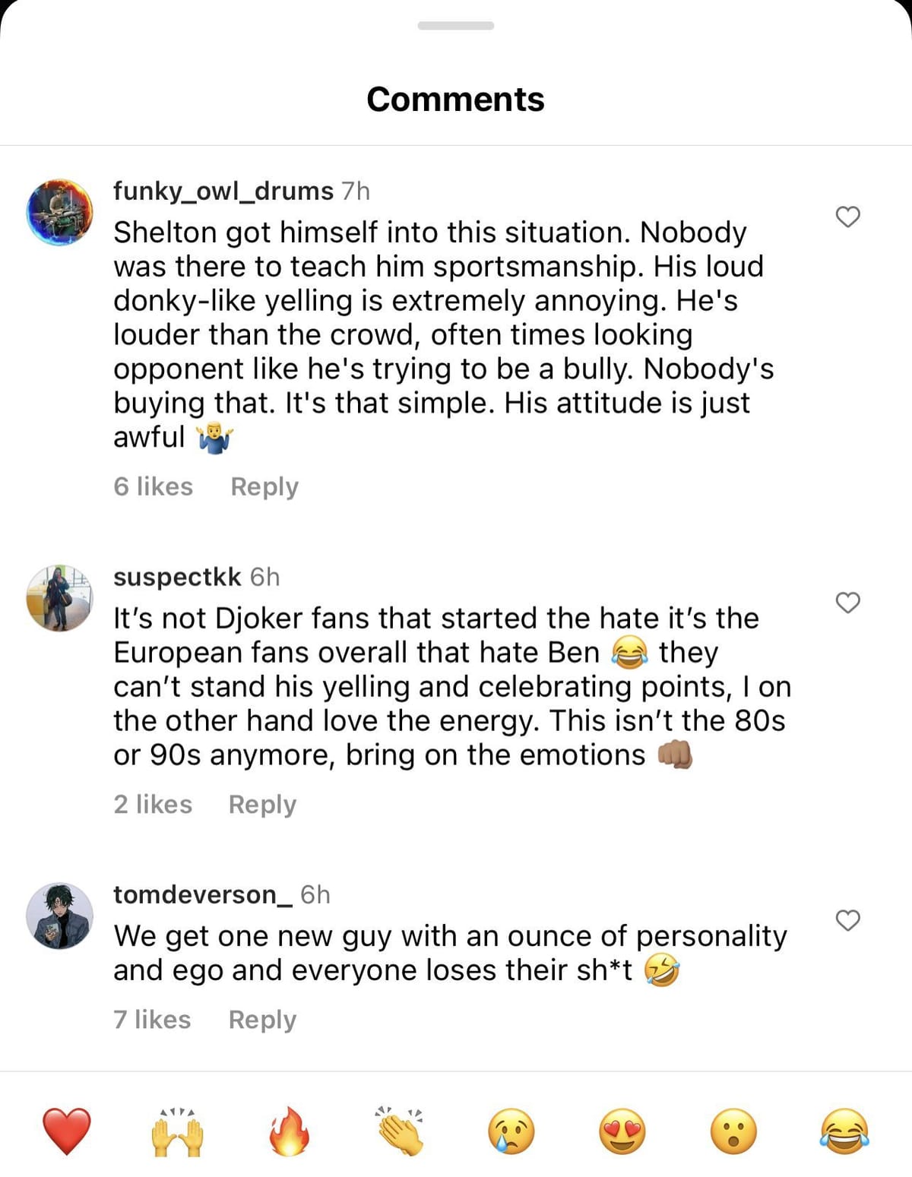This screenshot has height=1177, width=912.
Task: Tap the 2 likes count on suspectkk's comment
Action: [x=152, y=803]
